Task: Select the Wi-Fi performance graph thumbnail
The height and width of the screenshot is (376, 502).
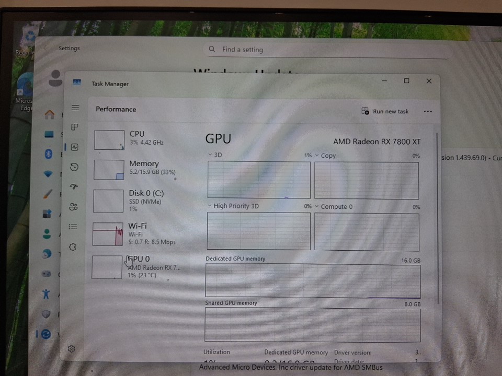Action: click(x=107, y=234)
